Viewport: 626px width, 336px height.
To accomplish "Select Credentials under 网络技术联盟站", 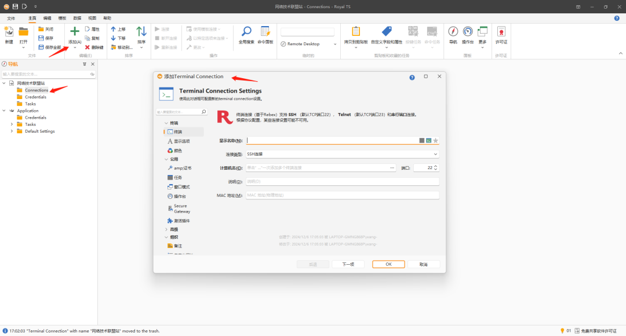I will (x=35, y=97).
